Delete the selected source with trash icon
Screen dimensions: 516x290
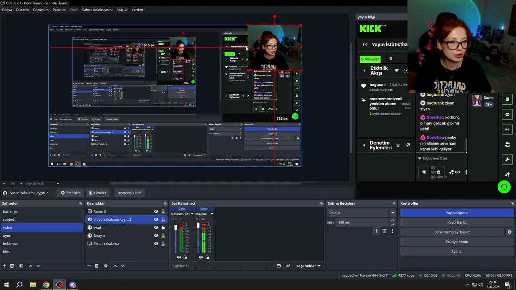point(97,266)
